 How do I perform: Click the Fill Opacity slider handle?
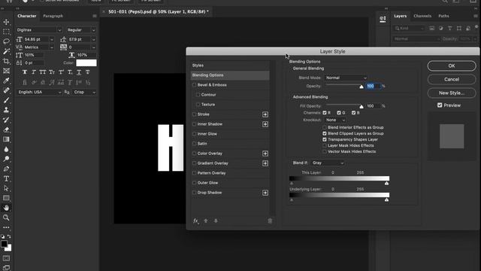[362, 106]
